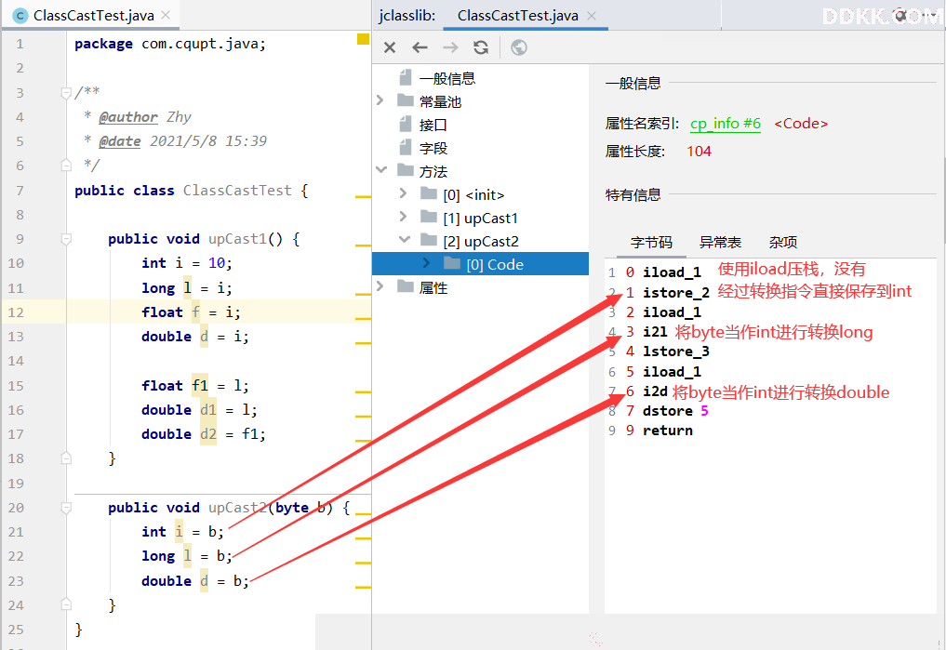Image resolution: width=946 pixels, height=650 pixels.
Task: Click the i2l bytecode instruction
Action: click(x=655, y=332)
